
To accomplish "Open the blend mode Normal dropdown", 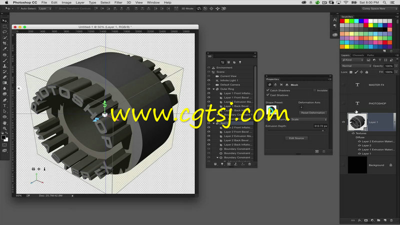I will pyautogui.click(x=356, y=66).
